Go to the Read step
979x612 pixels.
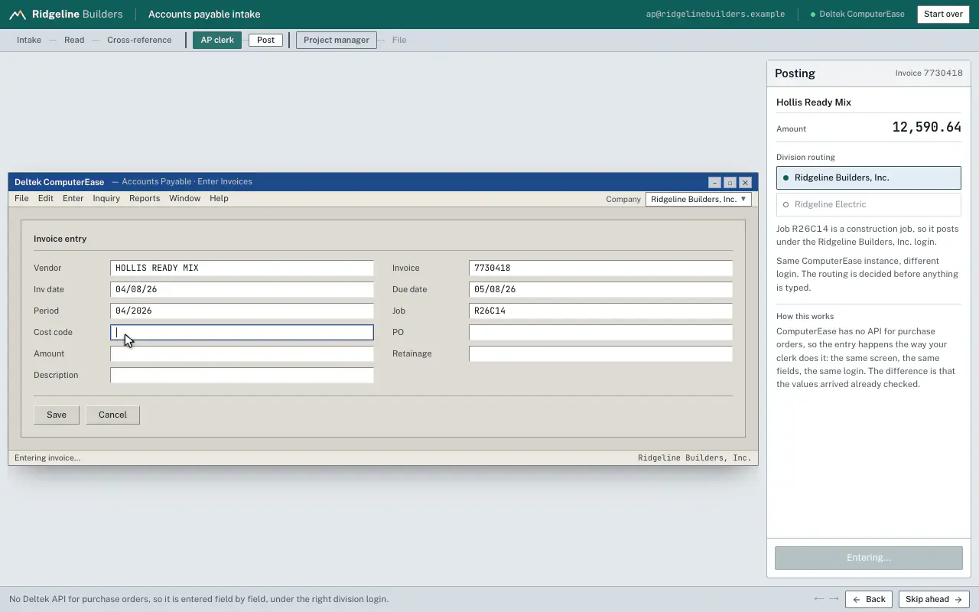click(x=74, y=40)
